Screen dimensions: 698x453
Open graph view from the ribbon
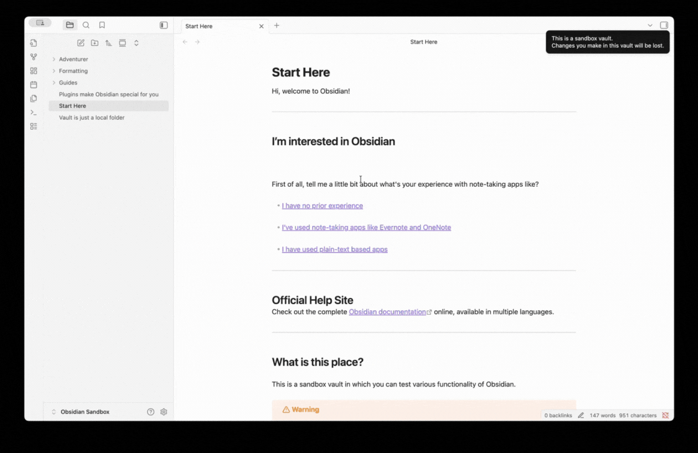(34, 57)
